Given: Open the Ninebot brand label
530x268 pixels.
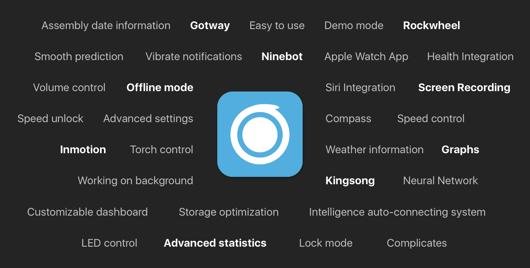Looking at the screenshot, I should [282, 57].
